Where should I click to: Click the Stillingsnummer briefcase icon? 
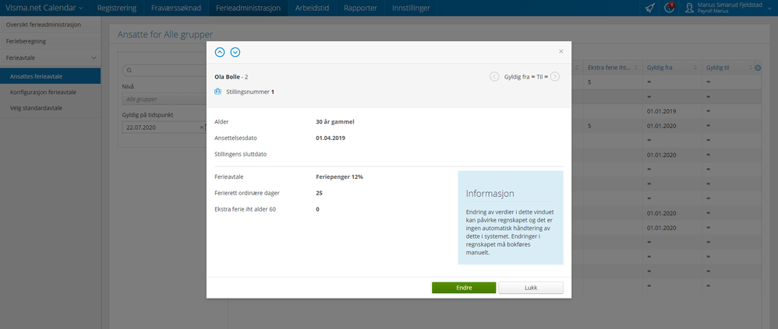click(217, 92)
